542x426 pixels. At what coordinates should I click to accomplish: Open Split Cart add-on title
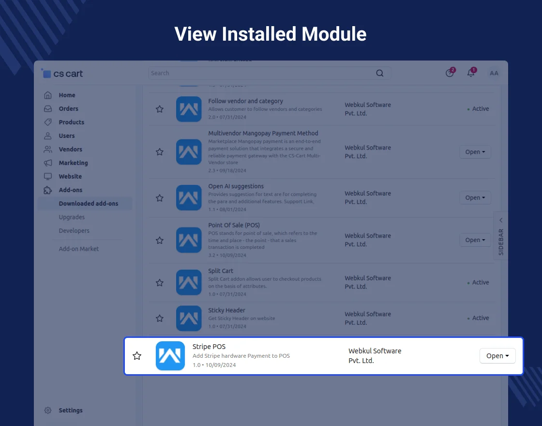point(221,271)
